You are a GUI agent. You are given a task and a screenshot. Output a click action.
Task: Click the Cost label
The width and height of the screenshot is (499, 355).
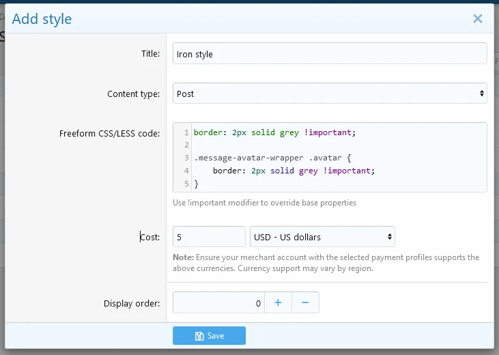coord(150,237)
